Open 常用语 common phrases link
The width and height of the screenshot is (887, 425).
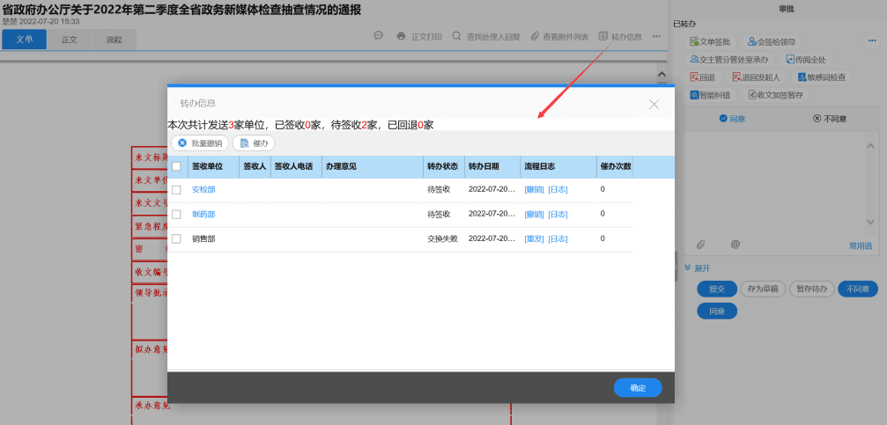(x=861, y=245)
